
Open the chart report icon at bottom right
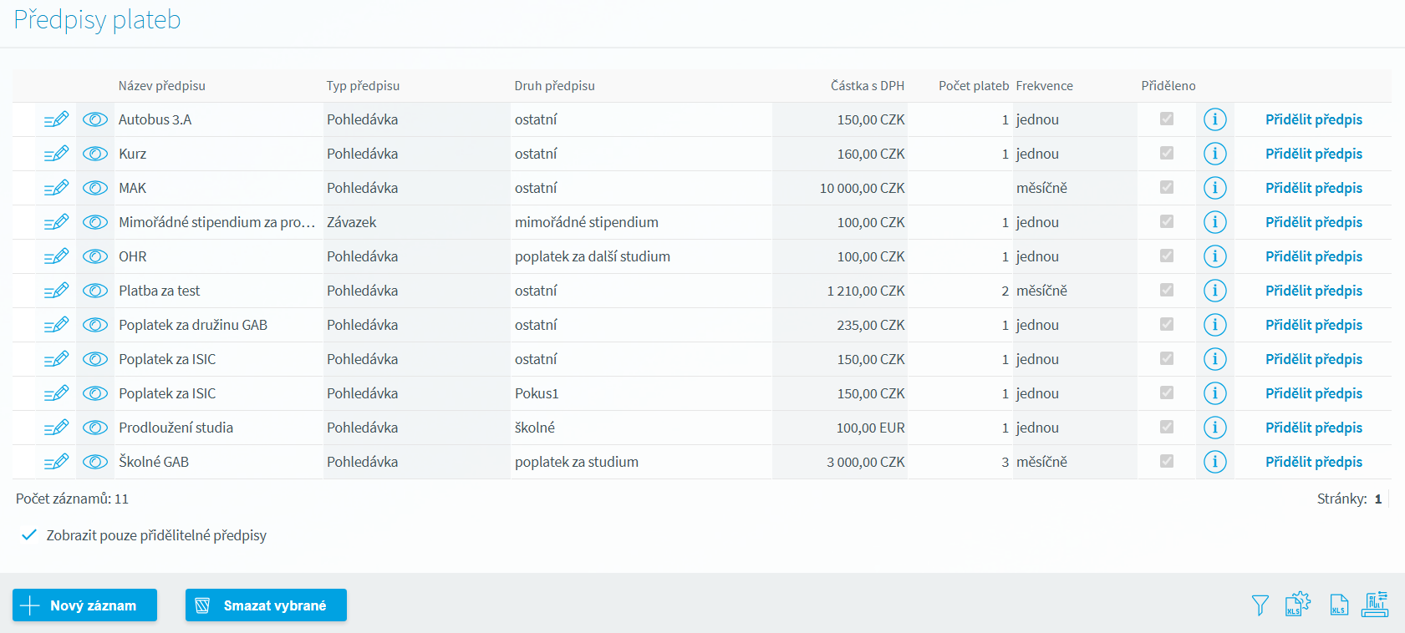1375,604
